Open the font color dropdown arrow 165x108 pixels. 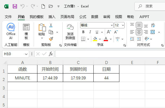tap(111, 39)
